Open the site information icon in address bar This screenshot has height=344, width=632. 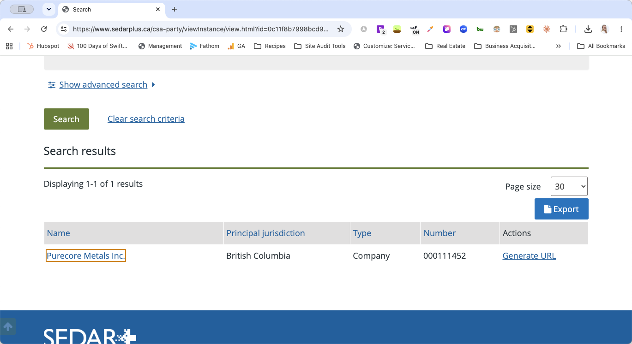pyautogui.click(x=64, y=29)
